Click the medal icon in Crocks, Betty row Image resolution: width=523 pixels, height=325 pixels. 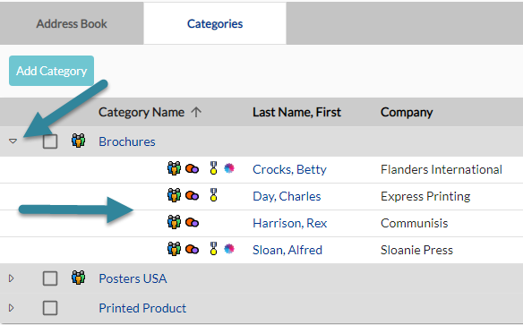[x=213, y=168]
